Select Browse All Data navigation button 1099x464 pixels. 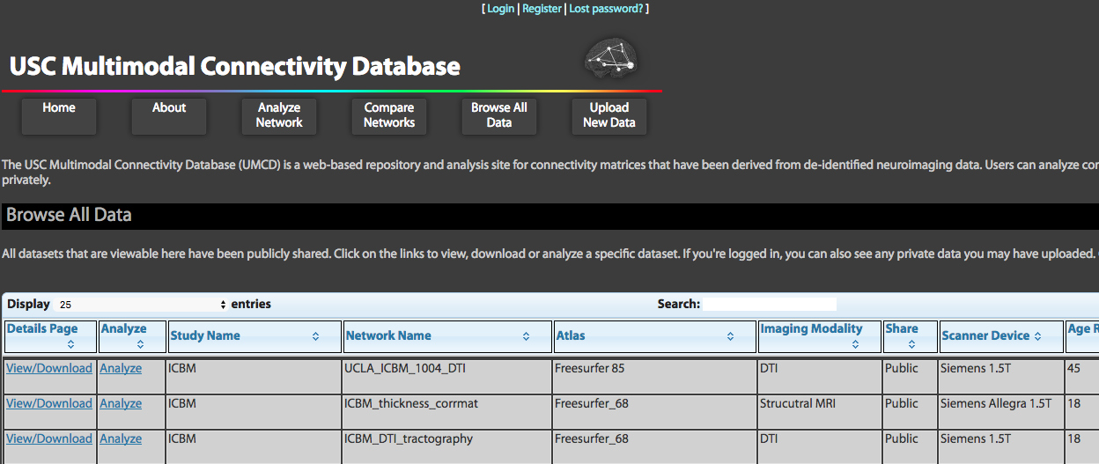click(x=499, y=116)
